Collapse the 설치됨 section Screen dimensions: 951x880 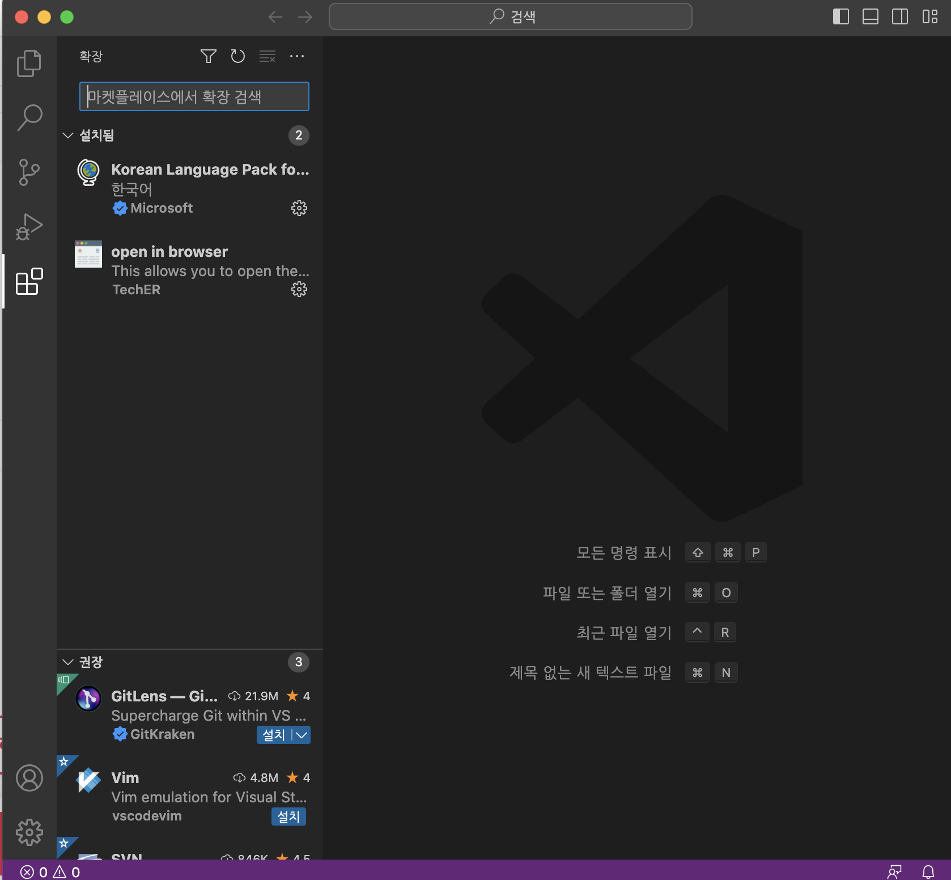tap(68, 136)
